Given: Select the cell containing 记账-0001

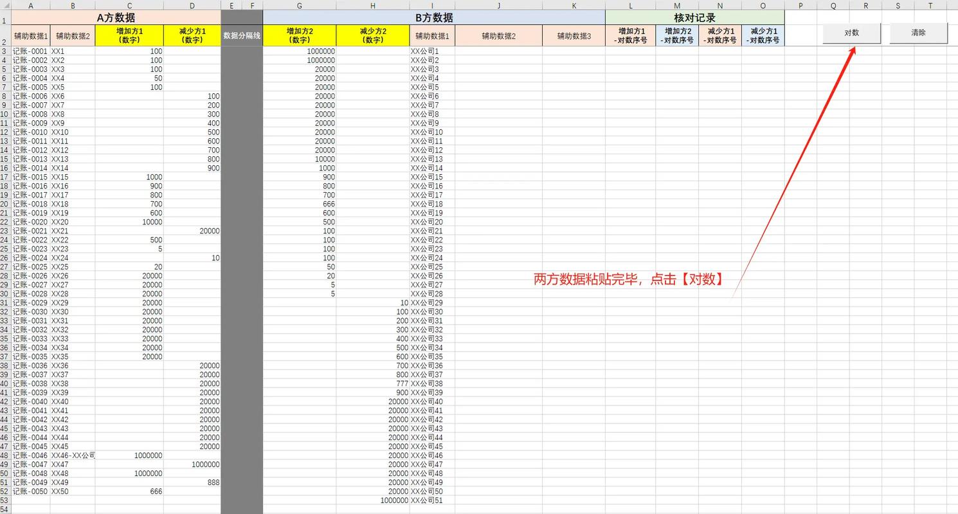Looking at the screenshot, I should [30, 51].
